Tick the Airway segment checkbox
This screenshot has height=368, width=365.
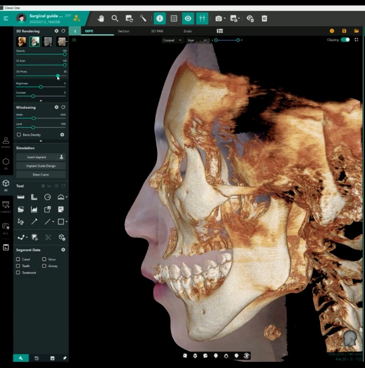click(x=44, y=266)
